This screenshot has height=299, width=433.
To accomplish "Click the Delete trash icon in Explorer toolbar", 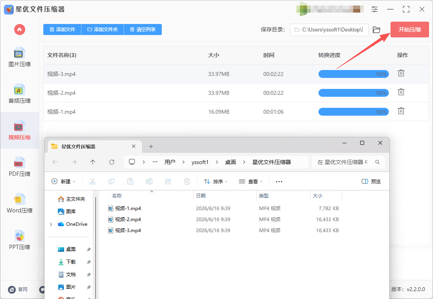I will coord(187,181).
